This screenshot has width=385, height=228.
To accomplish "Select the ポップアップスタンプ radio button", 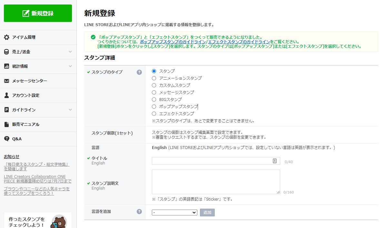I will pyautogui.click(x=154, y=107).
